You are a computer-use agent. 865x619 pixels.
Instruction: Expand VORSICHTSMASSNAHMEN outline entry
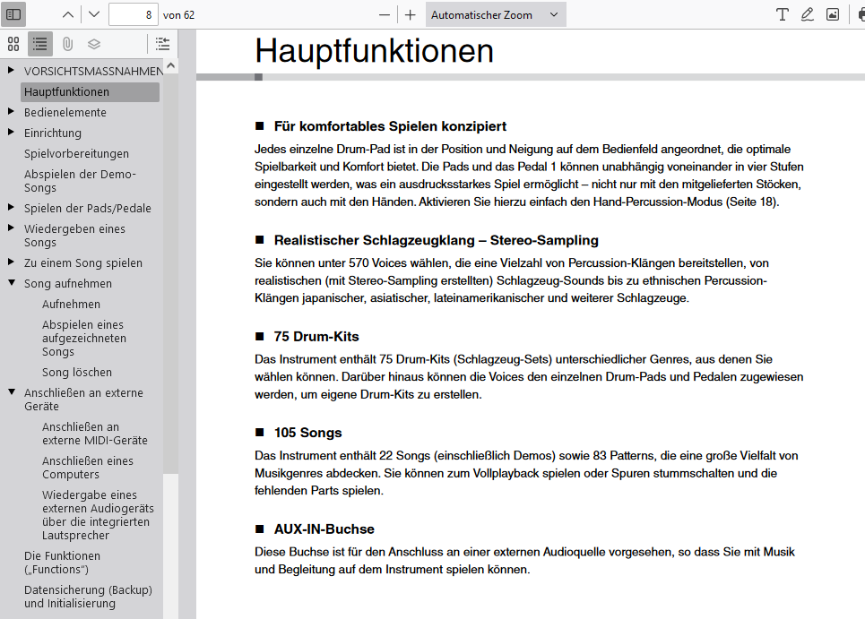coord(11,70)
